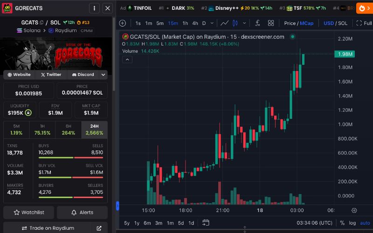This screenshot has width=373, height=233.
Task: Set chart range to 1d
Action: coord(191,223)
